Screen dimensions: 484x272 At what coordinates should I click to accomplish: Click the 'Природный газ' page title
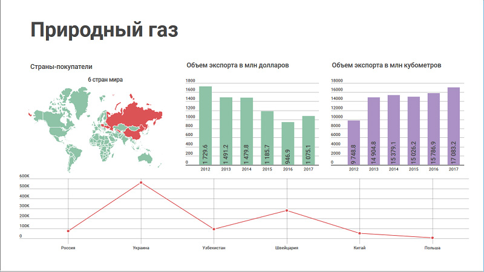pos(105,30)
